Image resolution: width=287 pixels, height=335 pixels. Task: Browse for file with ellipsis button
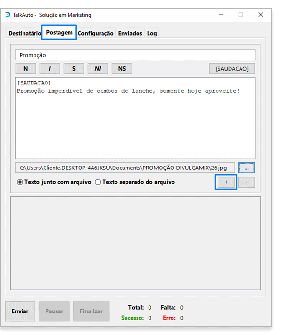coord(246,167)
